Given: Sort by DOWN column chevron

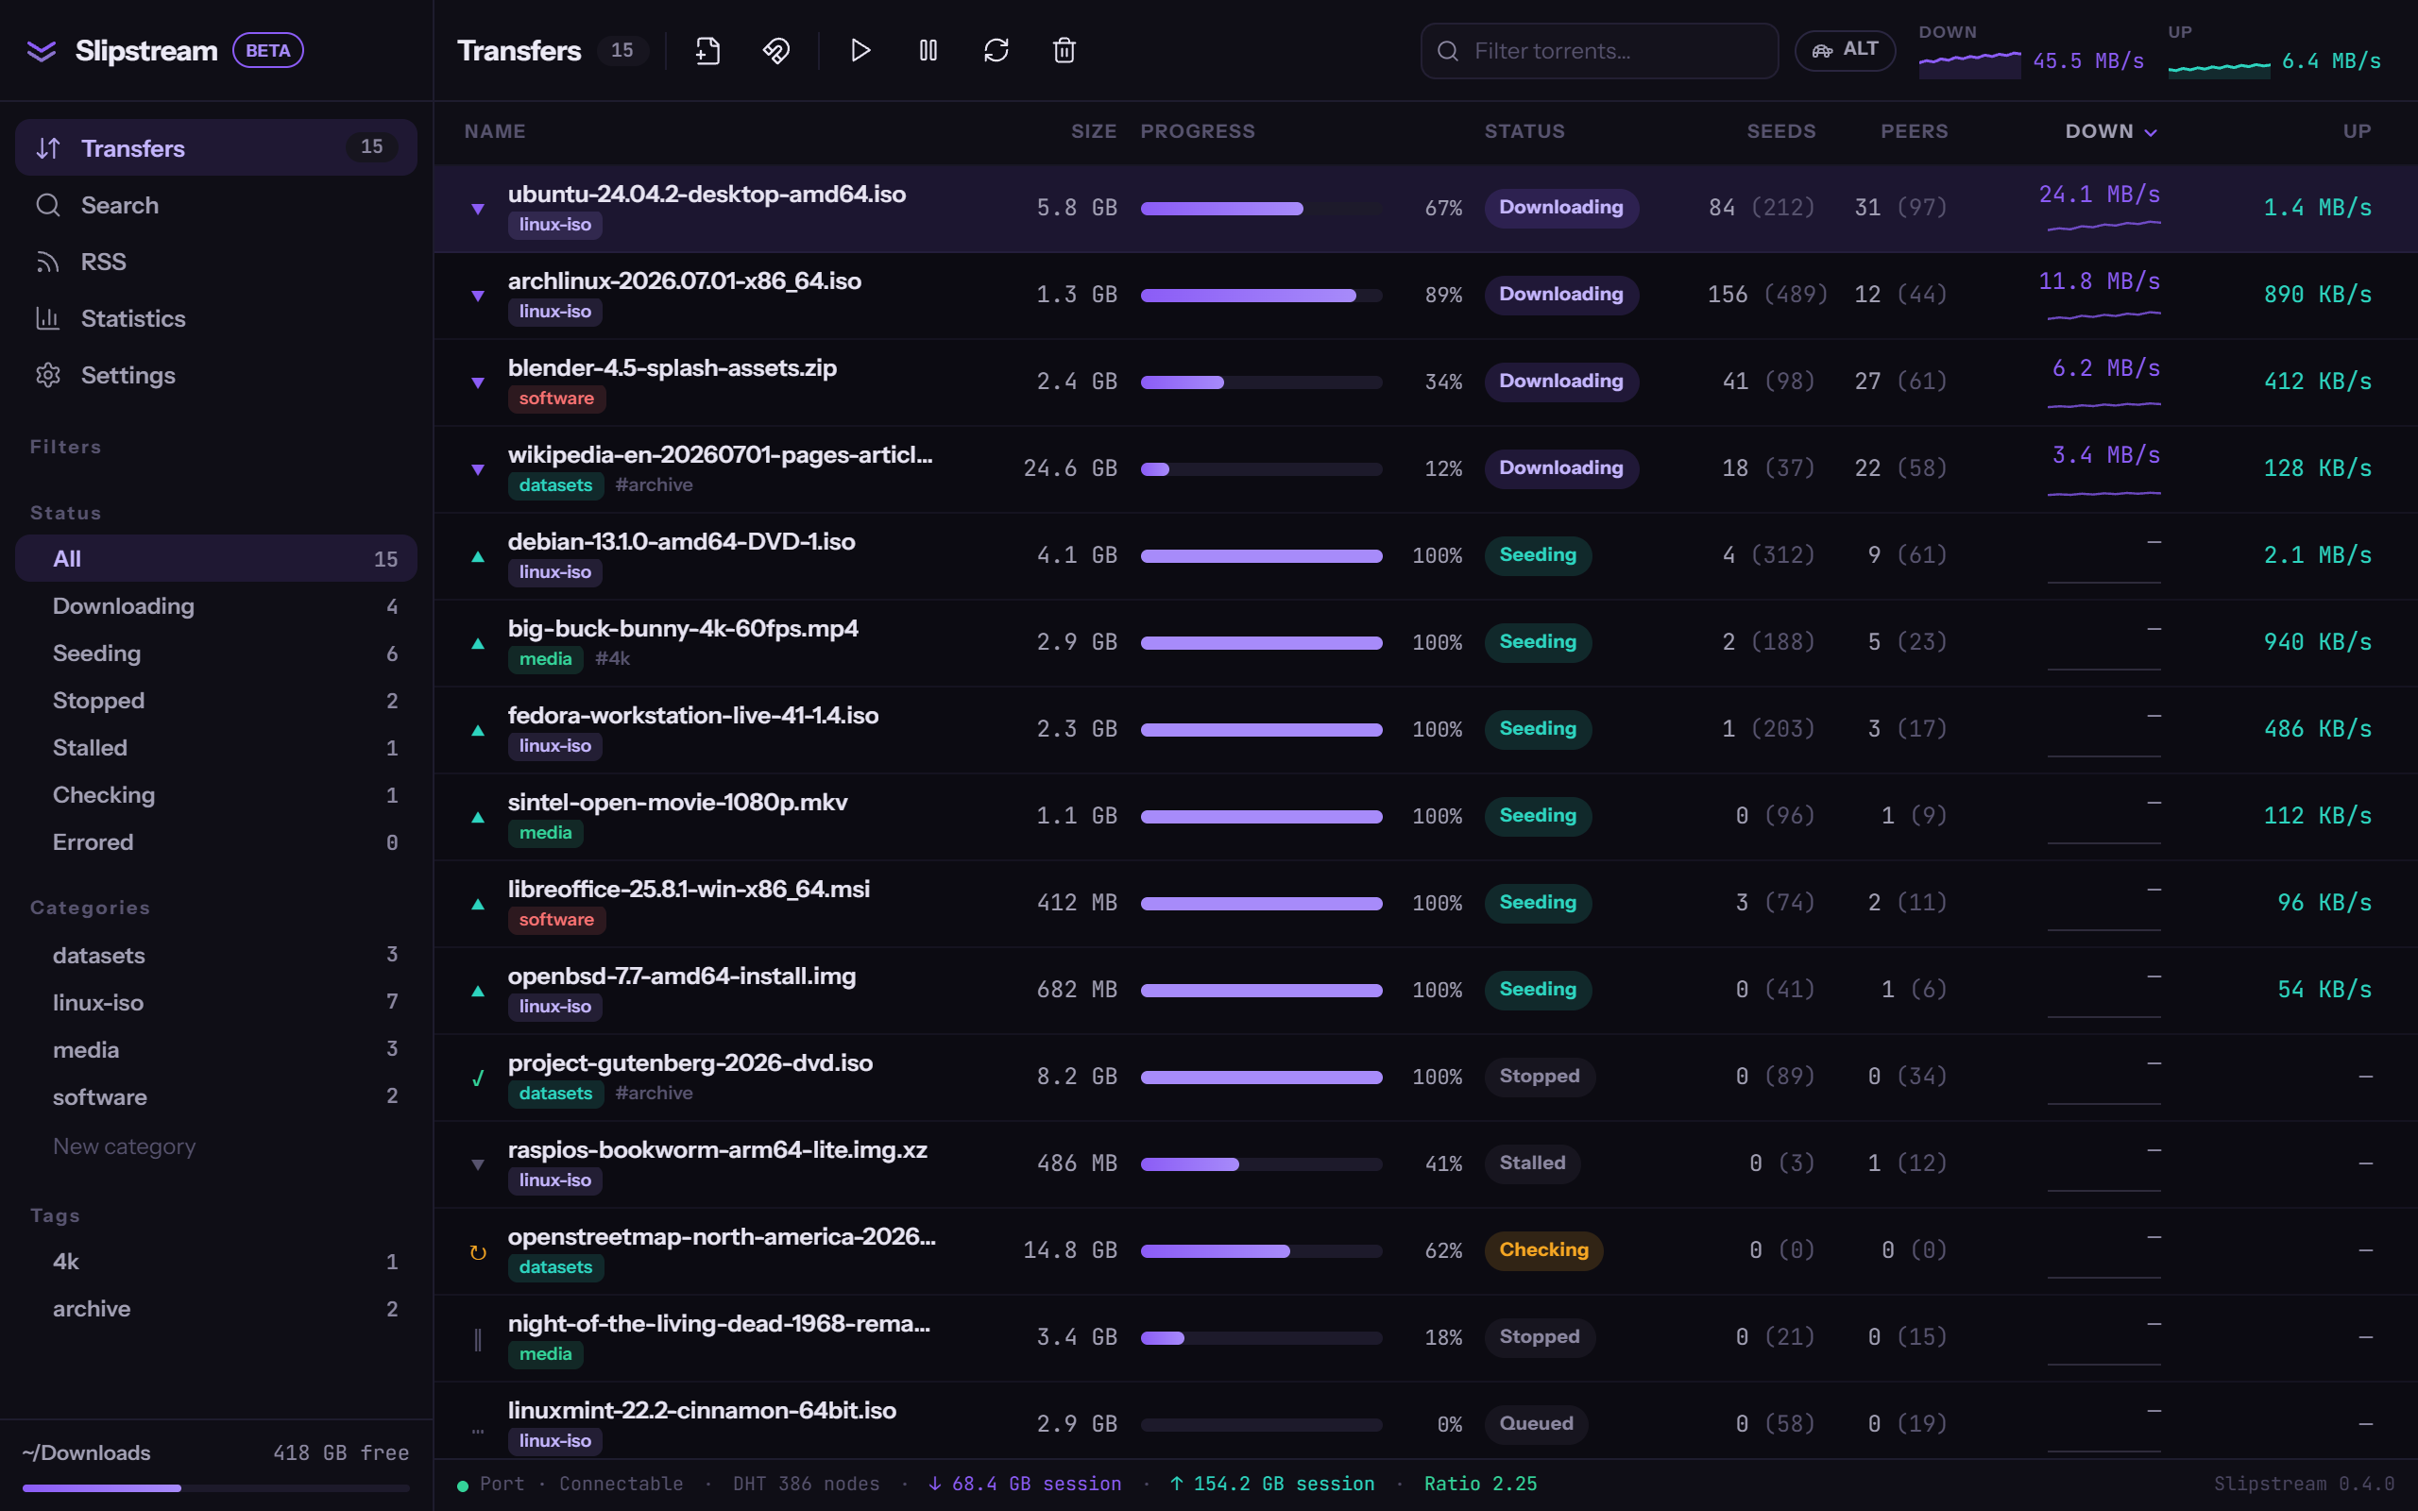Looking at the screenshot, I should [x=2152, y=132].
